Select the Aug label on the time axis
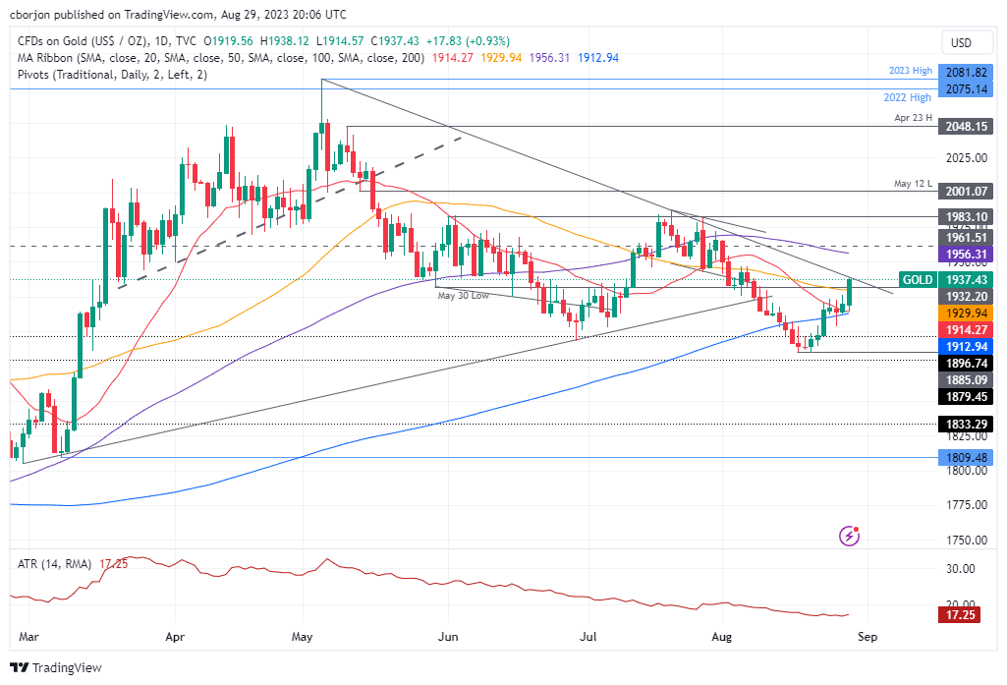The width and height of the screenshot is (1007, 685). (721, 637)
